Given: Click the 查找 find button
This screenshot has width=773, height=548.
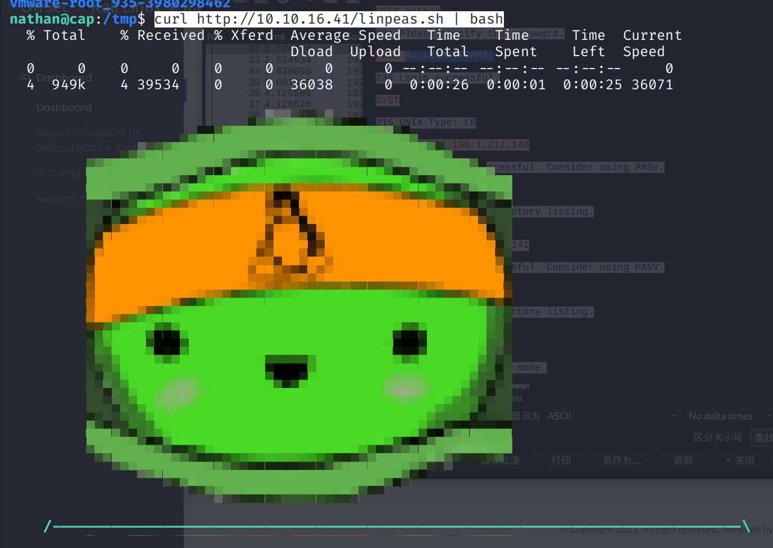Looking at the screenshot, I should pyautogui.click(x=762, y=438).
